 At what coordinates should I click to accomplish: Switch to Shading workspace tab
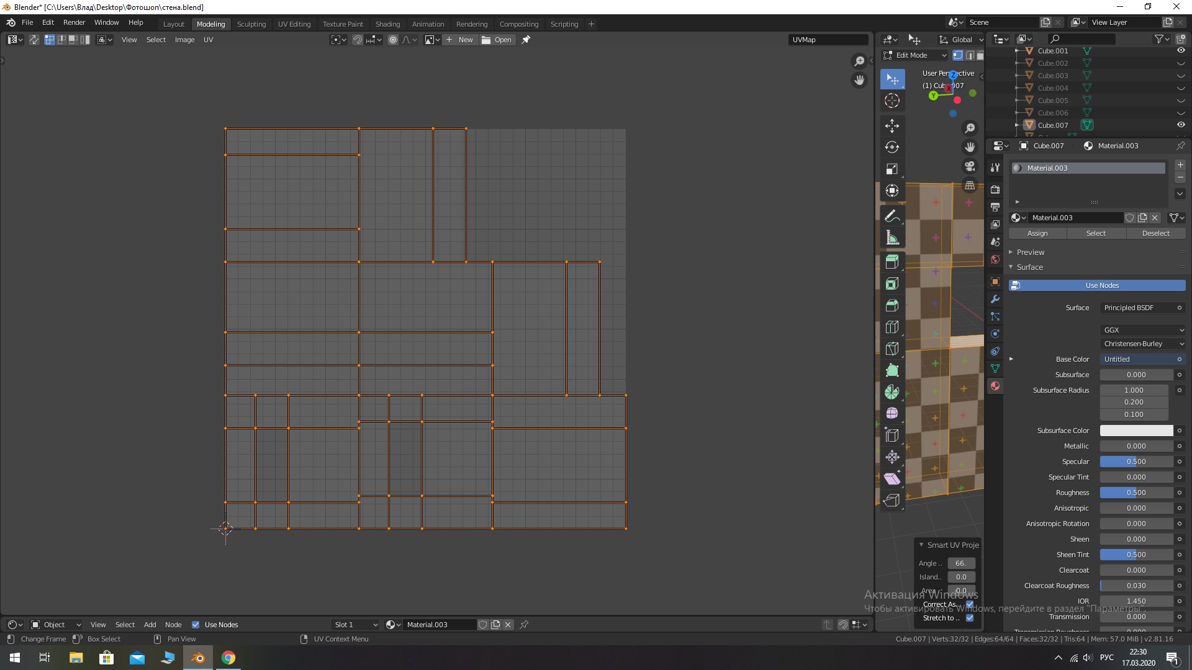pos(387,24)
